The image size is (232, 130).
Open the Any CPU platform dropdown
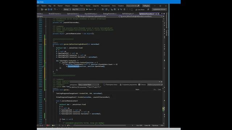click(78, 9)
